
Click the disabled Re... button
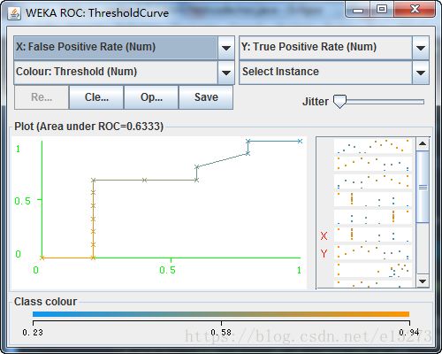click(x=42, y=97)
